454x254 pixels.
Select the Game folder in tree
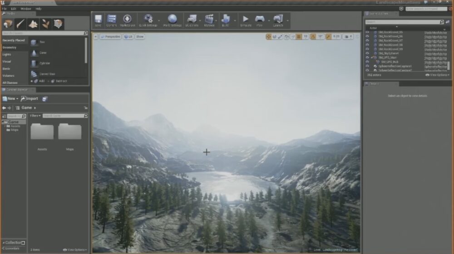13,122
